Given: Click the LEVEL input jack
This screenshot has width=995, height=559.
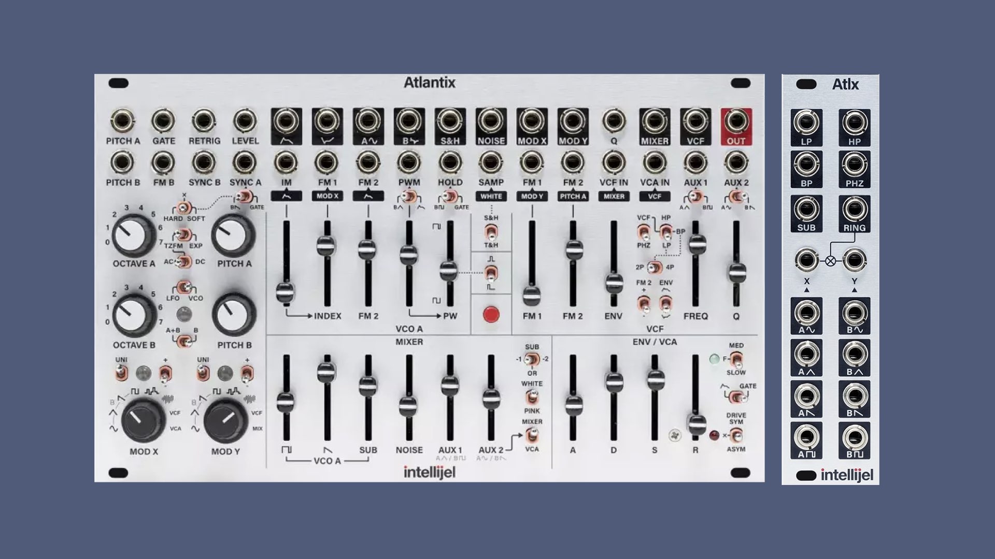Looking at the screenshot, I should (x=245, y=121).
